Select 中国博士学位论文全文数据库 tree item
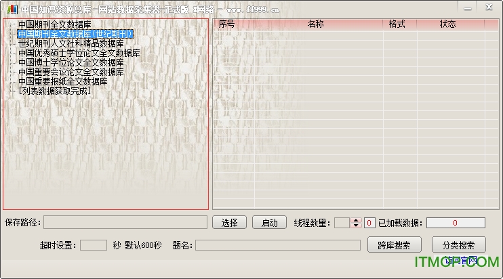Viewport: 503px width, 279px height. 71,62
